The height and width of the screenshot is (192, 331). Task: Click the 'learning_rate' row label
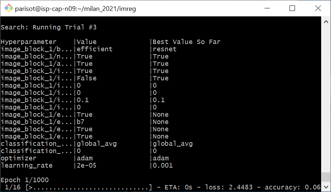coord(27,165)
